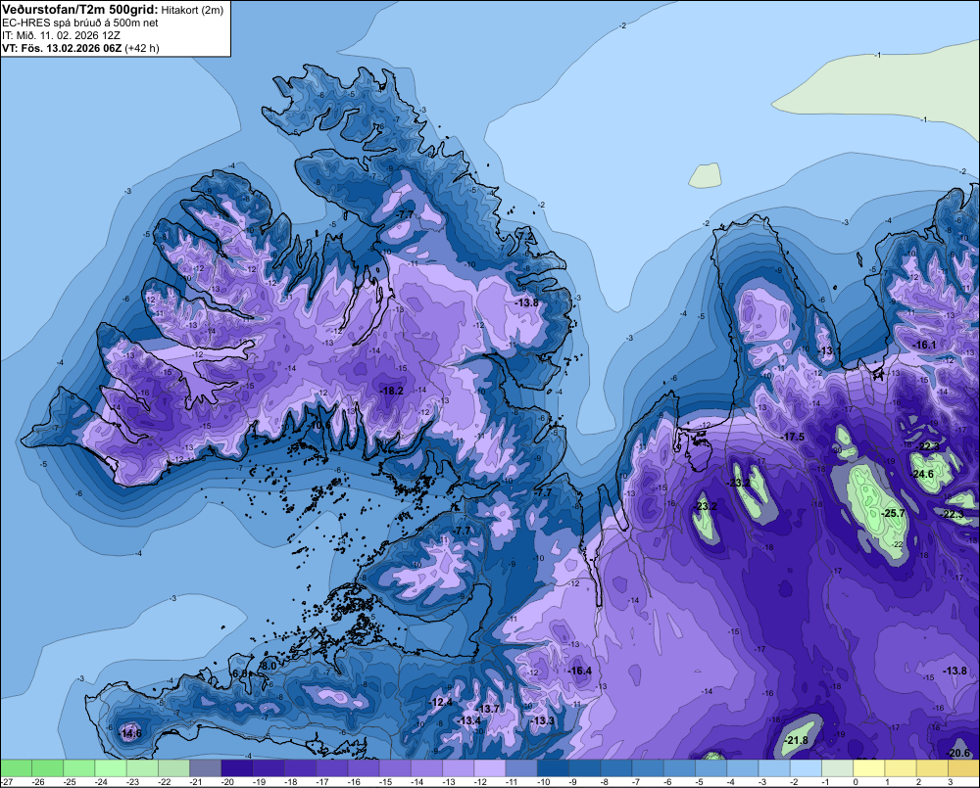The height and width of the screenshot is (788, 980).
Task: Click the -10 label on the legend scale
Action: (543, 782)
